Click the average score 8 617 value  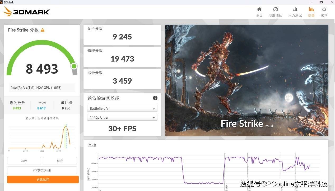coord(41,108)
